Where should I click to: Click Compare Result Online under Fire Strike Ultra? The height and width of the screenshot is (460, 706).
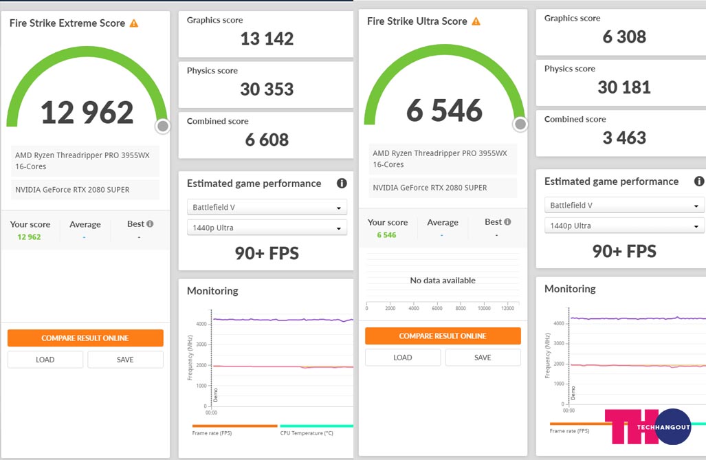[x=443, y=336]
